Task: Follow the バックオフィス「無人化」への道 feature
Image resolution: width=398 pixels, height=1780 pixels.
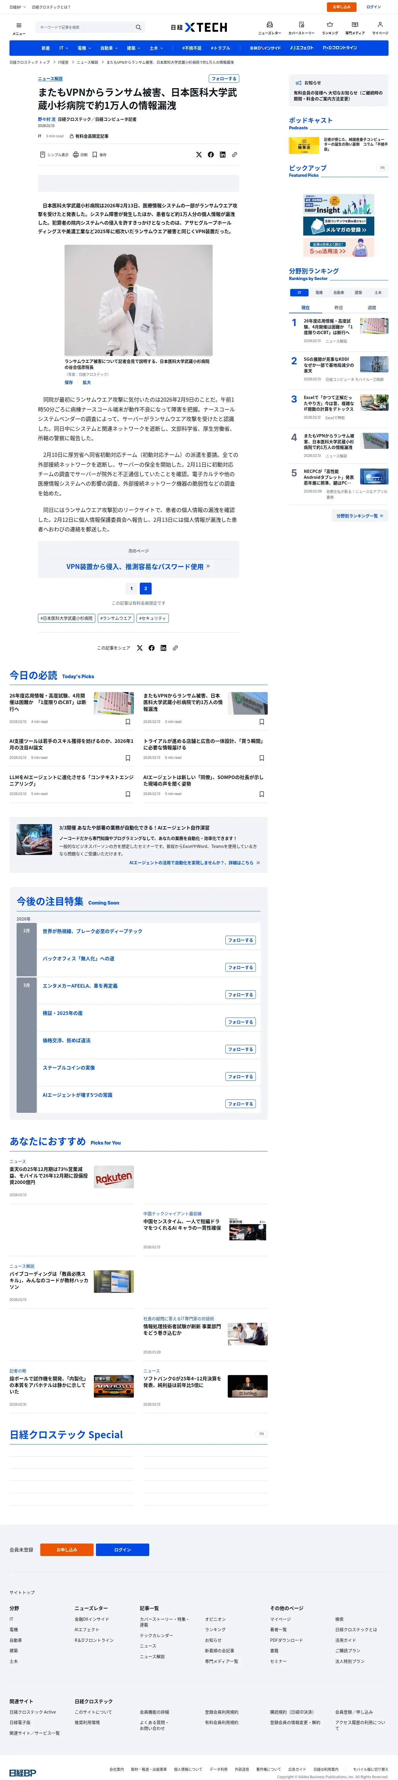Action: click(x=241, y=967)
